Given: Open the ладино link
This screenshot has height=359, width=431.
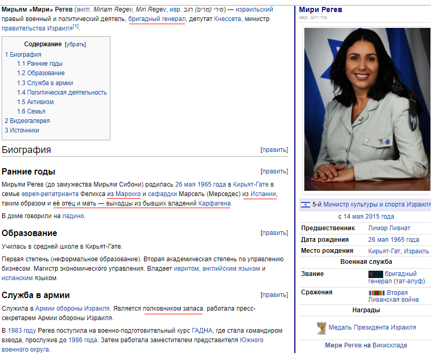Looking at the screenshot, I should (x=73, y=216).
